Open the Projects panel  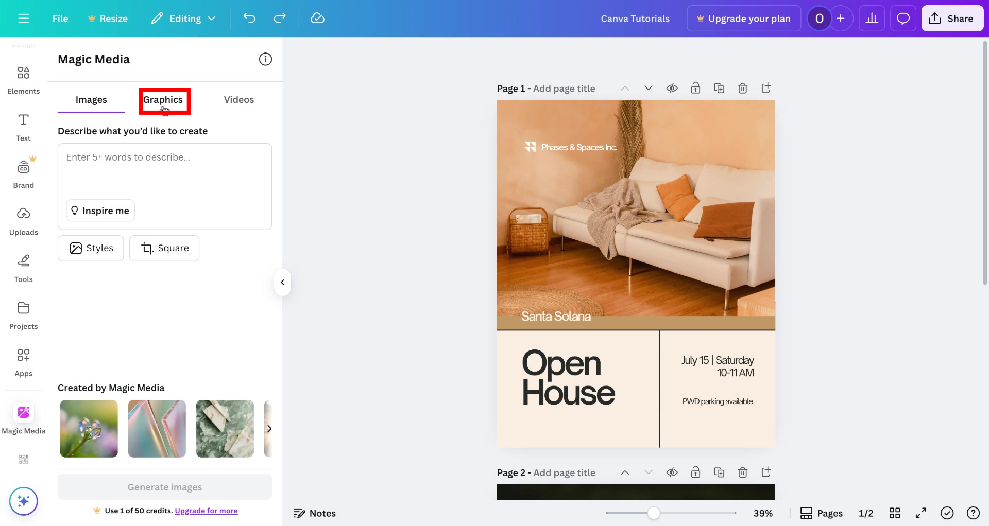(x=23, y=314)
